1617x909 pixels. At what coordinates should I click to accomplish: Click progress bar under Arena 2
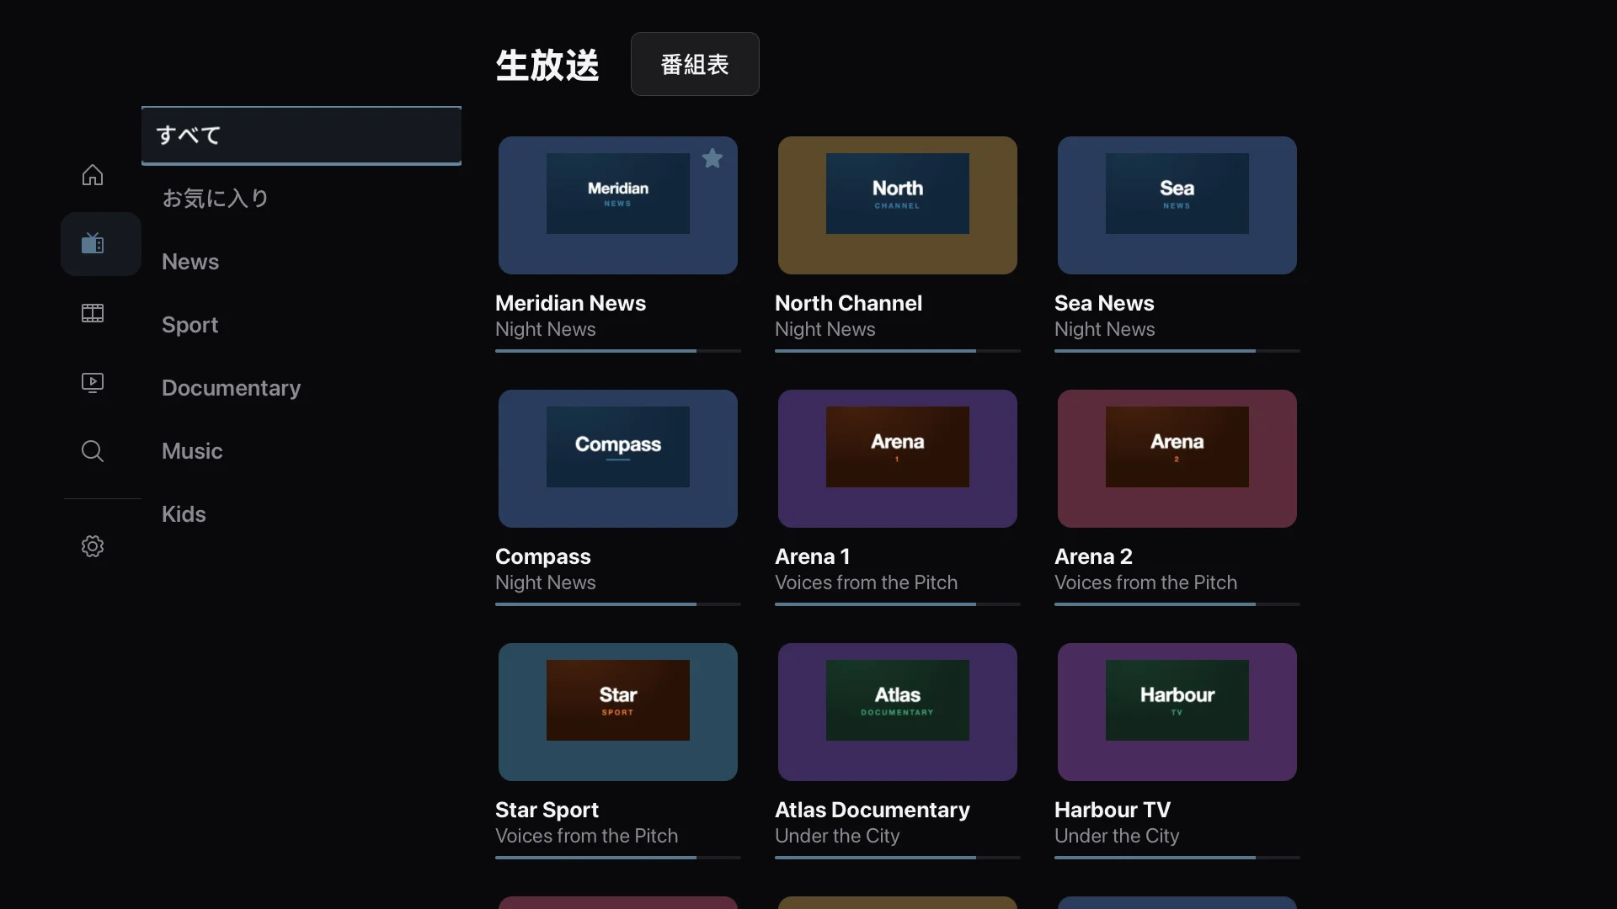(x=1177, y=604)
